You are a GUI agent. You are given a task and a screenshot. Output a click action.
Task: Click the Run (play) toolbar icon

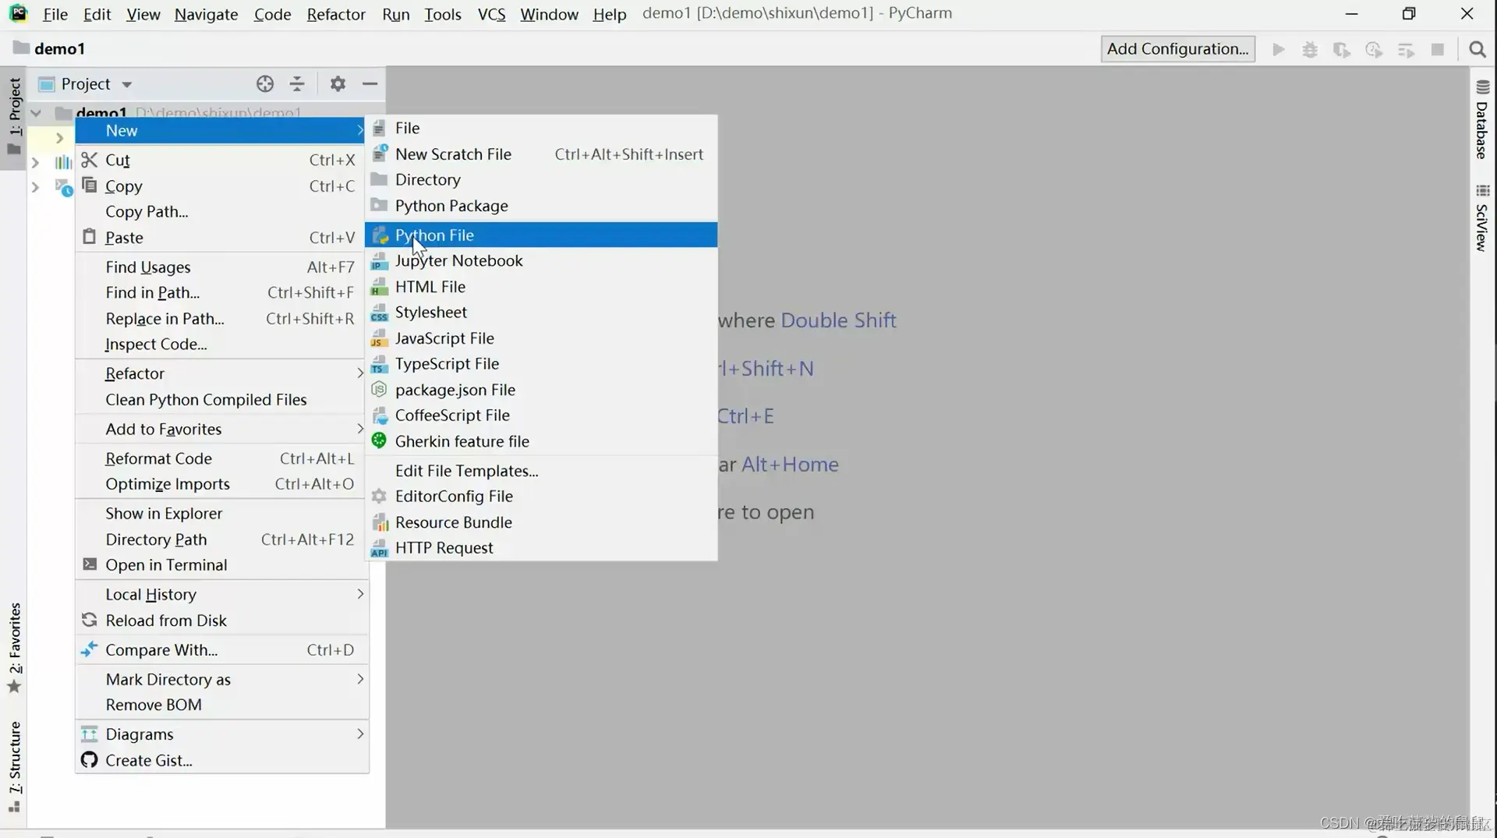pyautogui.click(x=1279, y=49)
